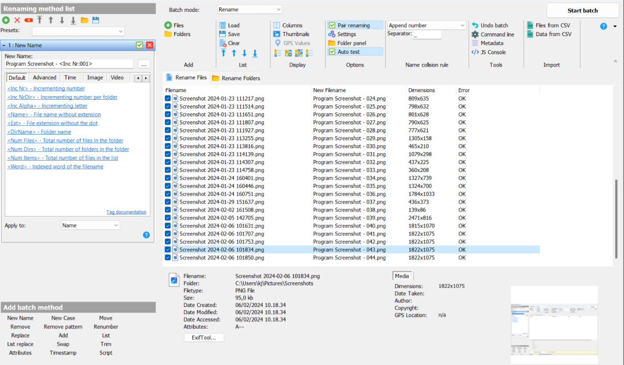Open ExifTool for selected file
This screenshot has height=365, width=624.
coord(204,338)
